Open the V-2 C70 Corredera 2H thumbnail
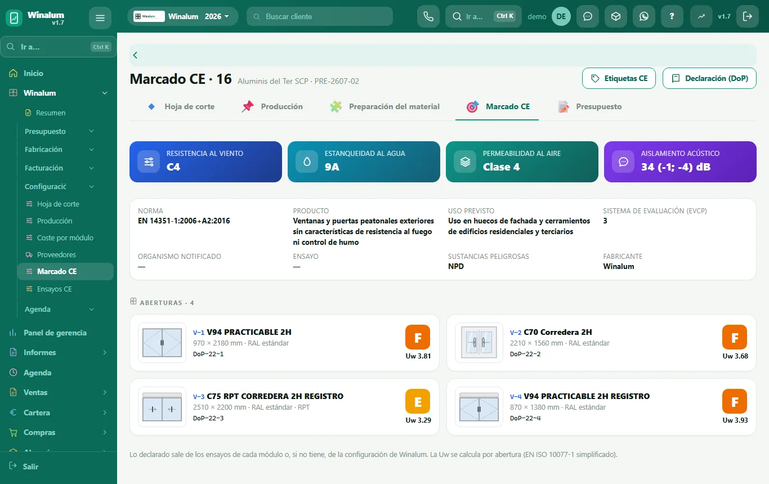Screen dimensions: 769x484 pyautogui.click(x=479, y=343)
